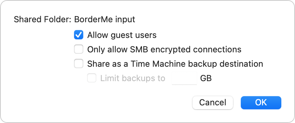Screen dimensions: 295x123
Task: Tick Share as a Time Machine backup destination box
Action: click(78, 64)
